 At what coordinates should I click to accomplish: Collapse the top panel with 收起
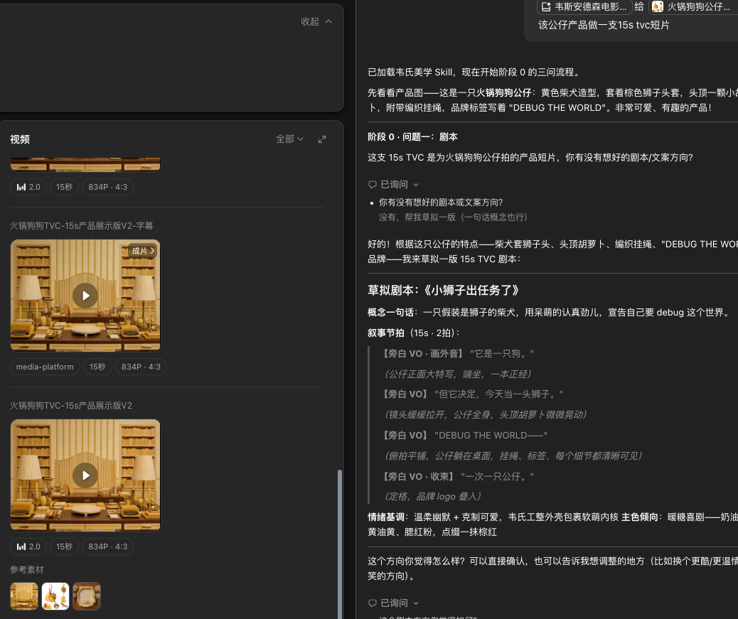[316, 21]
